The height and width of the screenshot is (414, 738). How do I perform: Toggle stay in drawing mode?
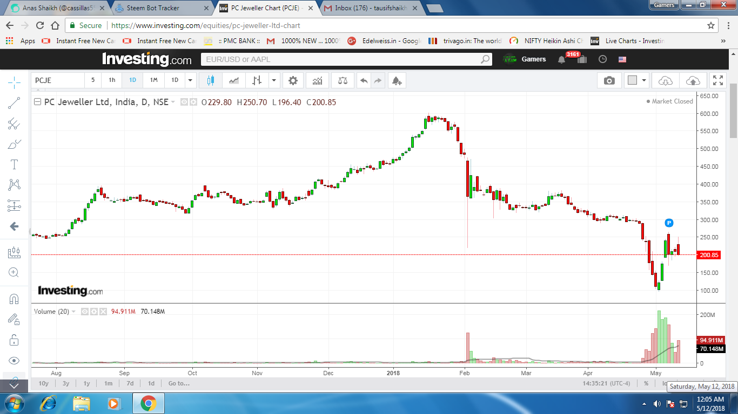(14, 319)
